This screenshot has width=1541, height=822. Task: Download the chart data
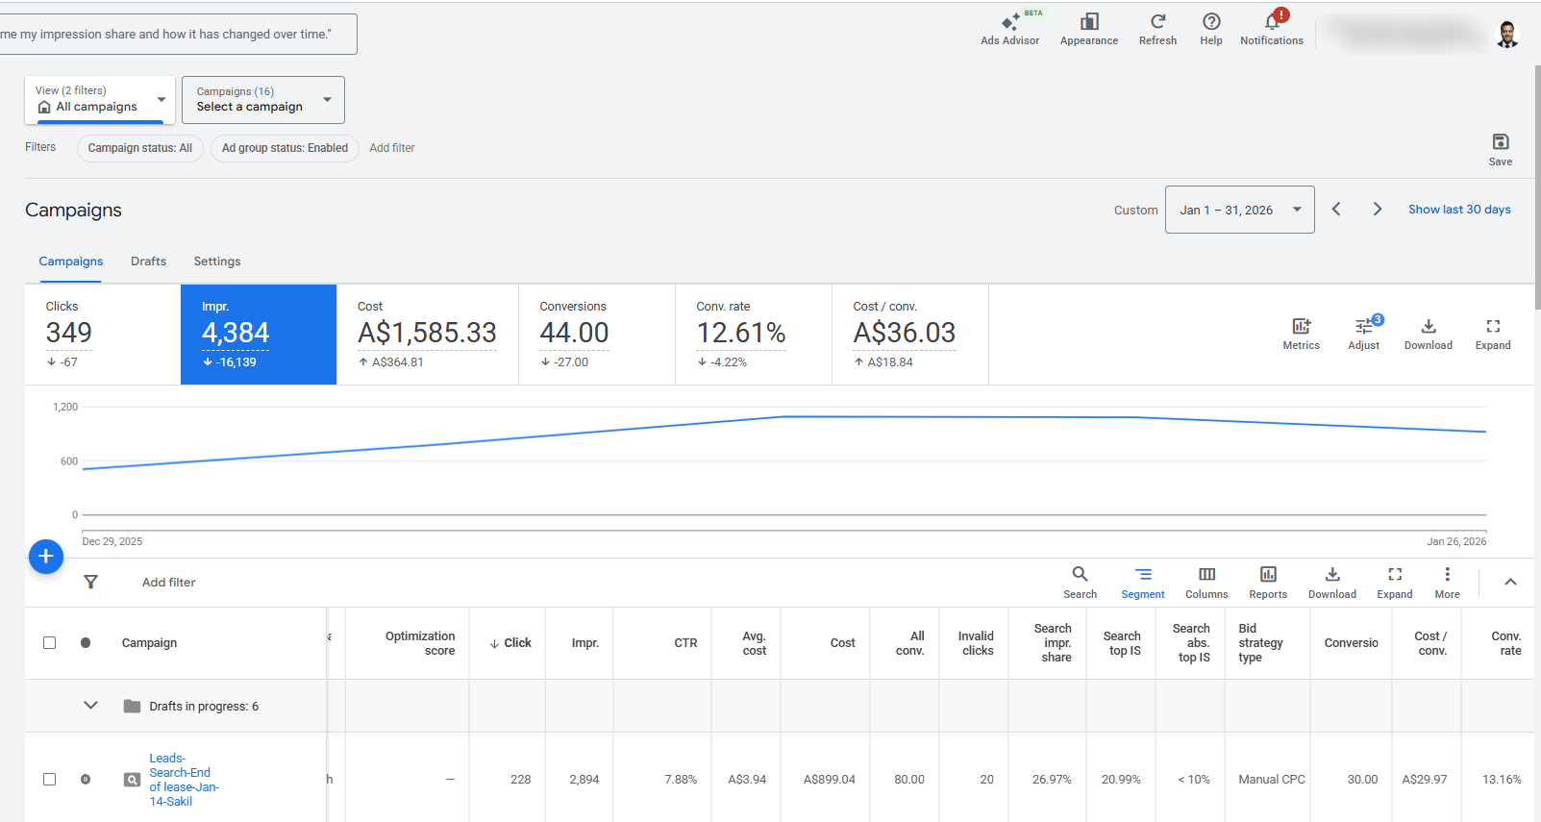[1429, 326]
